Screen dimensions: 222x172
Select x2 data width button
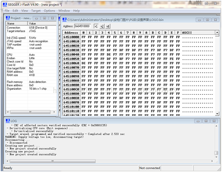102,26
